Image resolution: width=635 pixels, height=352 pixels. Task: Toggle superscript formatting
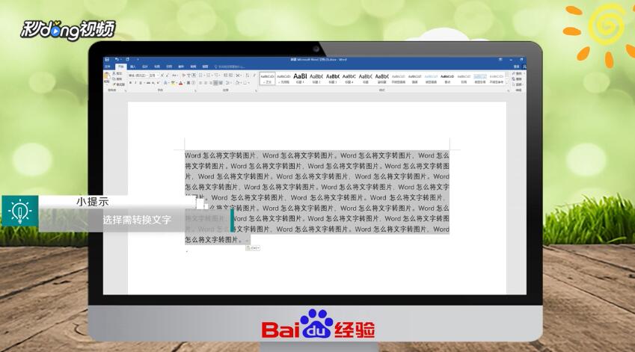point(158,83)
